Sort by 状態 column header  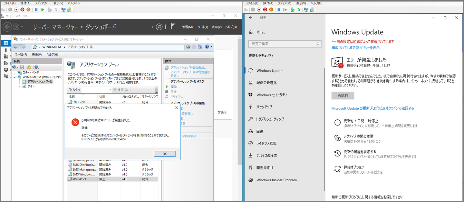coord(109,97)
